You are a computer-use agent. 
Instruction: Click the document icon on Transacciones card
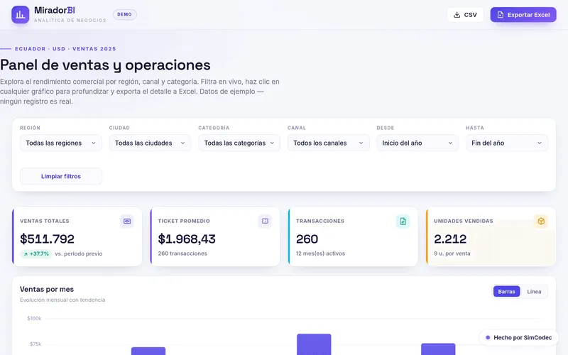point(403,221)
